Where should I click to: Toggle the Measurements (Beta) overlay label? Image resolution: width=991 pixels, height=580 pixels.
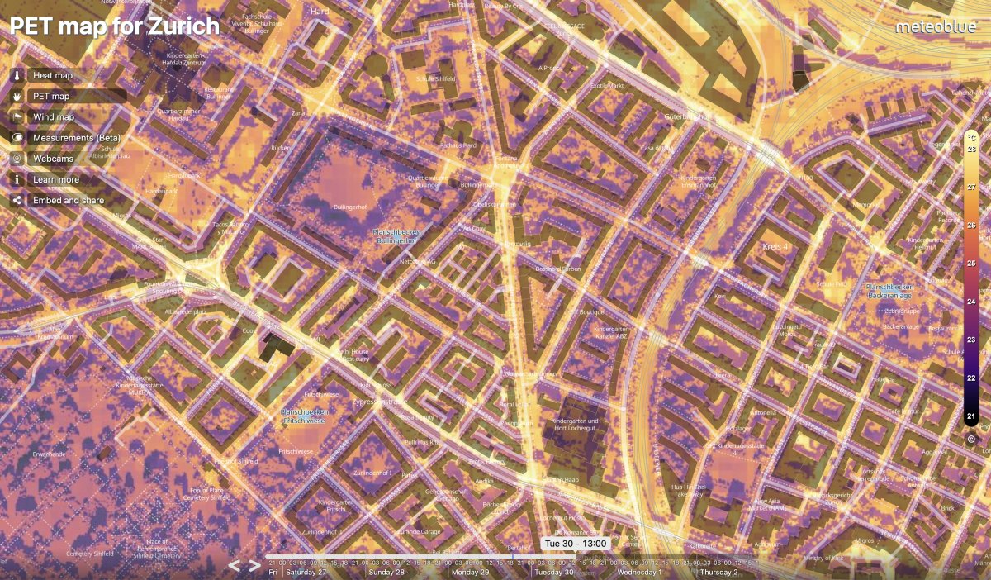[x=73, y=138]
